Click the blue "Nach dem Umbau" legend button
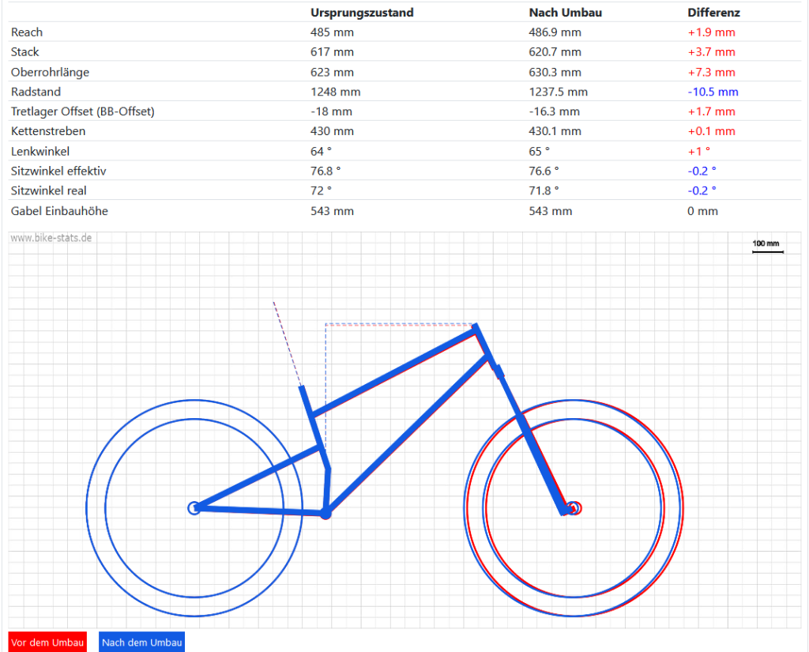Screen dimensions: 809x652 tap(142, 643)
